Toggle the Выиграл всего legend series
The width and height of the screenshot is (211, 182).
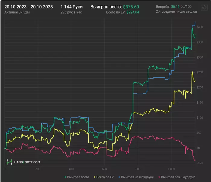(x=79, y=177)
